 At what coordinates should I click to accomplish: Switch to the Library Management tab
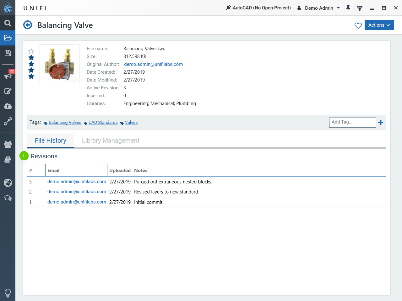111,140
